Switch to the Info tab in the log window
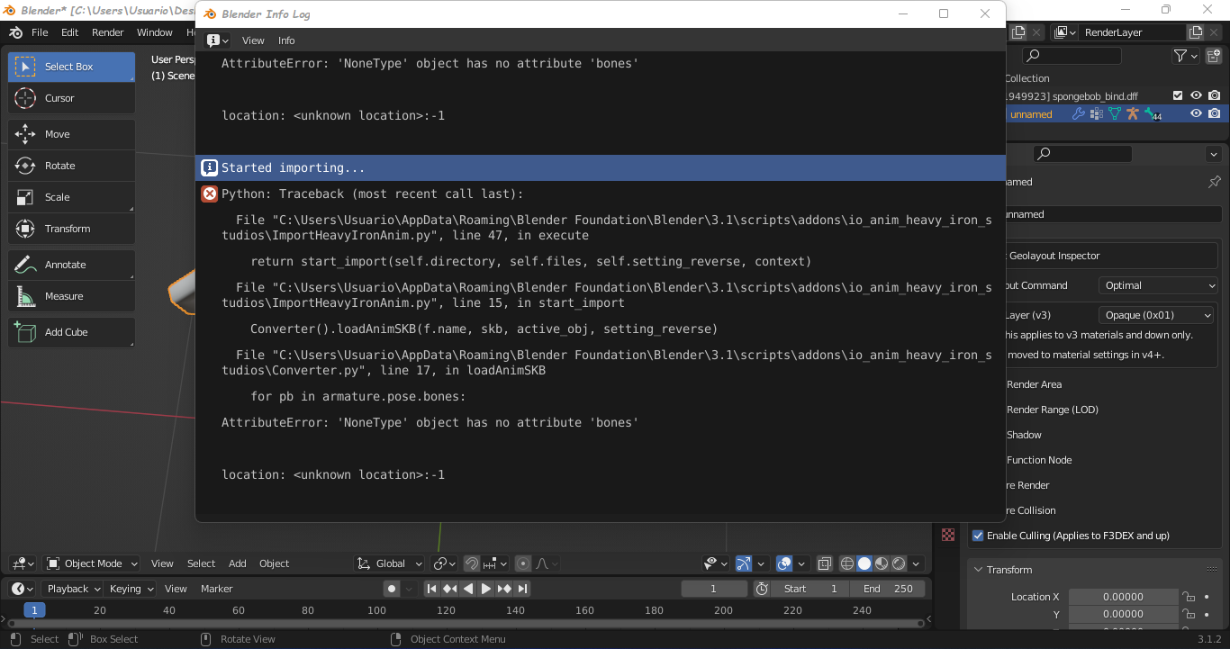Screen dimensions: 1230x649 [x=286, y=40]
